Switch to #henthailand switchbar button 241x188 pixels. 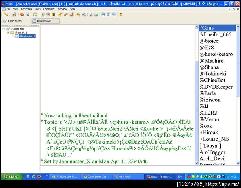pyautogui.click(x=46, y=21)
